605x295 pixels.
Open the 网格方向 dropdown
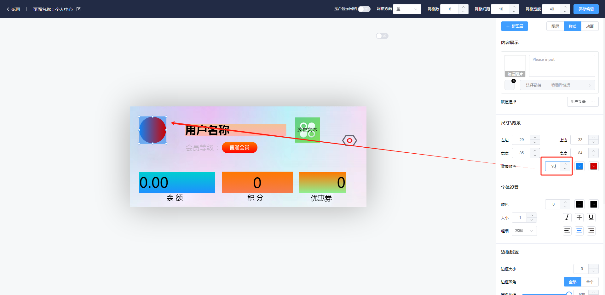pos(407,9)
